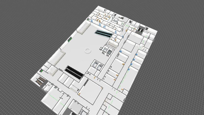Click the small block counter near the exit sign
The width and height of the screenshot is (204, 115).
[53, 71]
